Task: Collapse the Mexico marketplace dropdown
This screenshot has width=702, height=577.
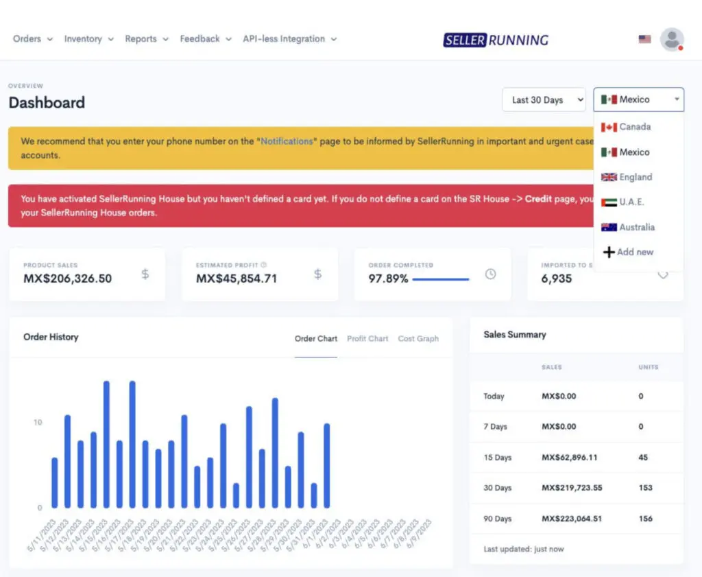Action: tap(638, 100)
